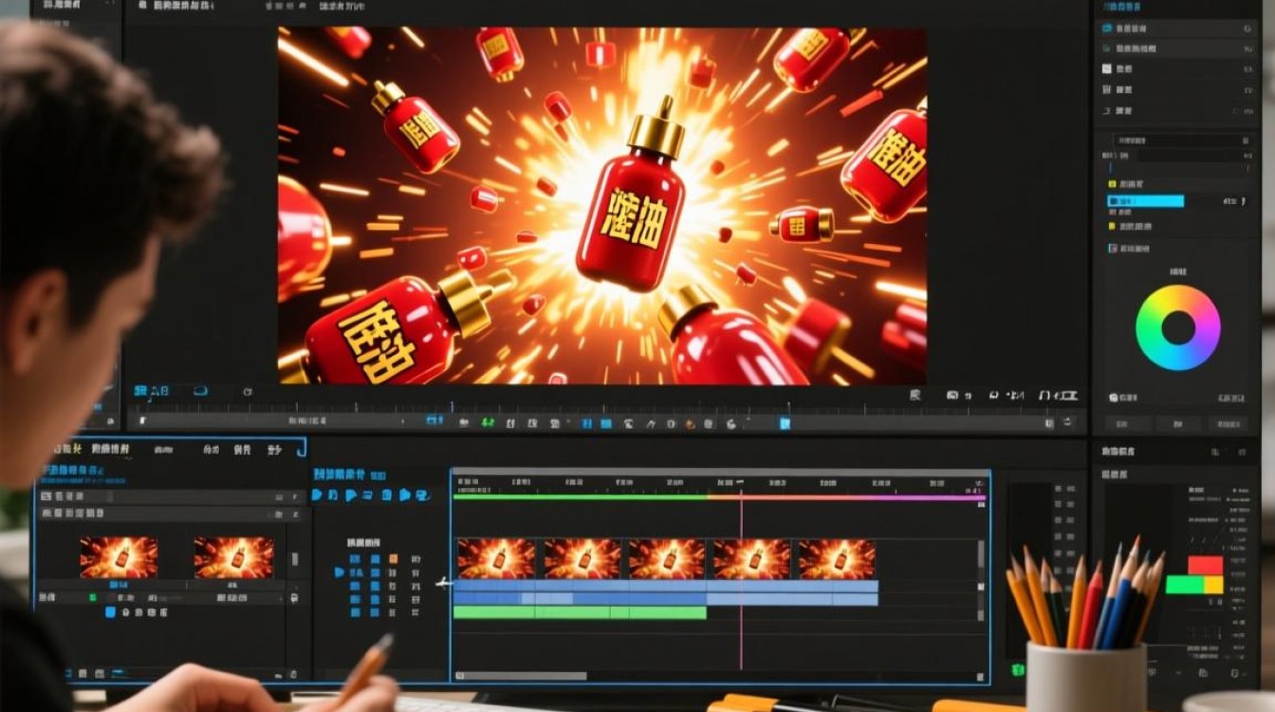Select the first clip thumbnail on the timeline

tap(496, 559)
